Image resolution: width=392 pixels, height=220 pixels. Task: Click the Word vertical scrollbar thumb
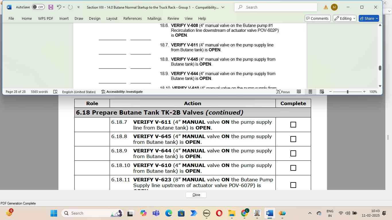coord(380,68)
